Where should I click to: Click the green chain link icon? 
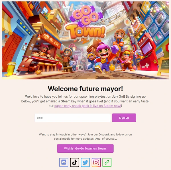coord(107,162)
